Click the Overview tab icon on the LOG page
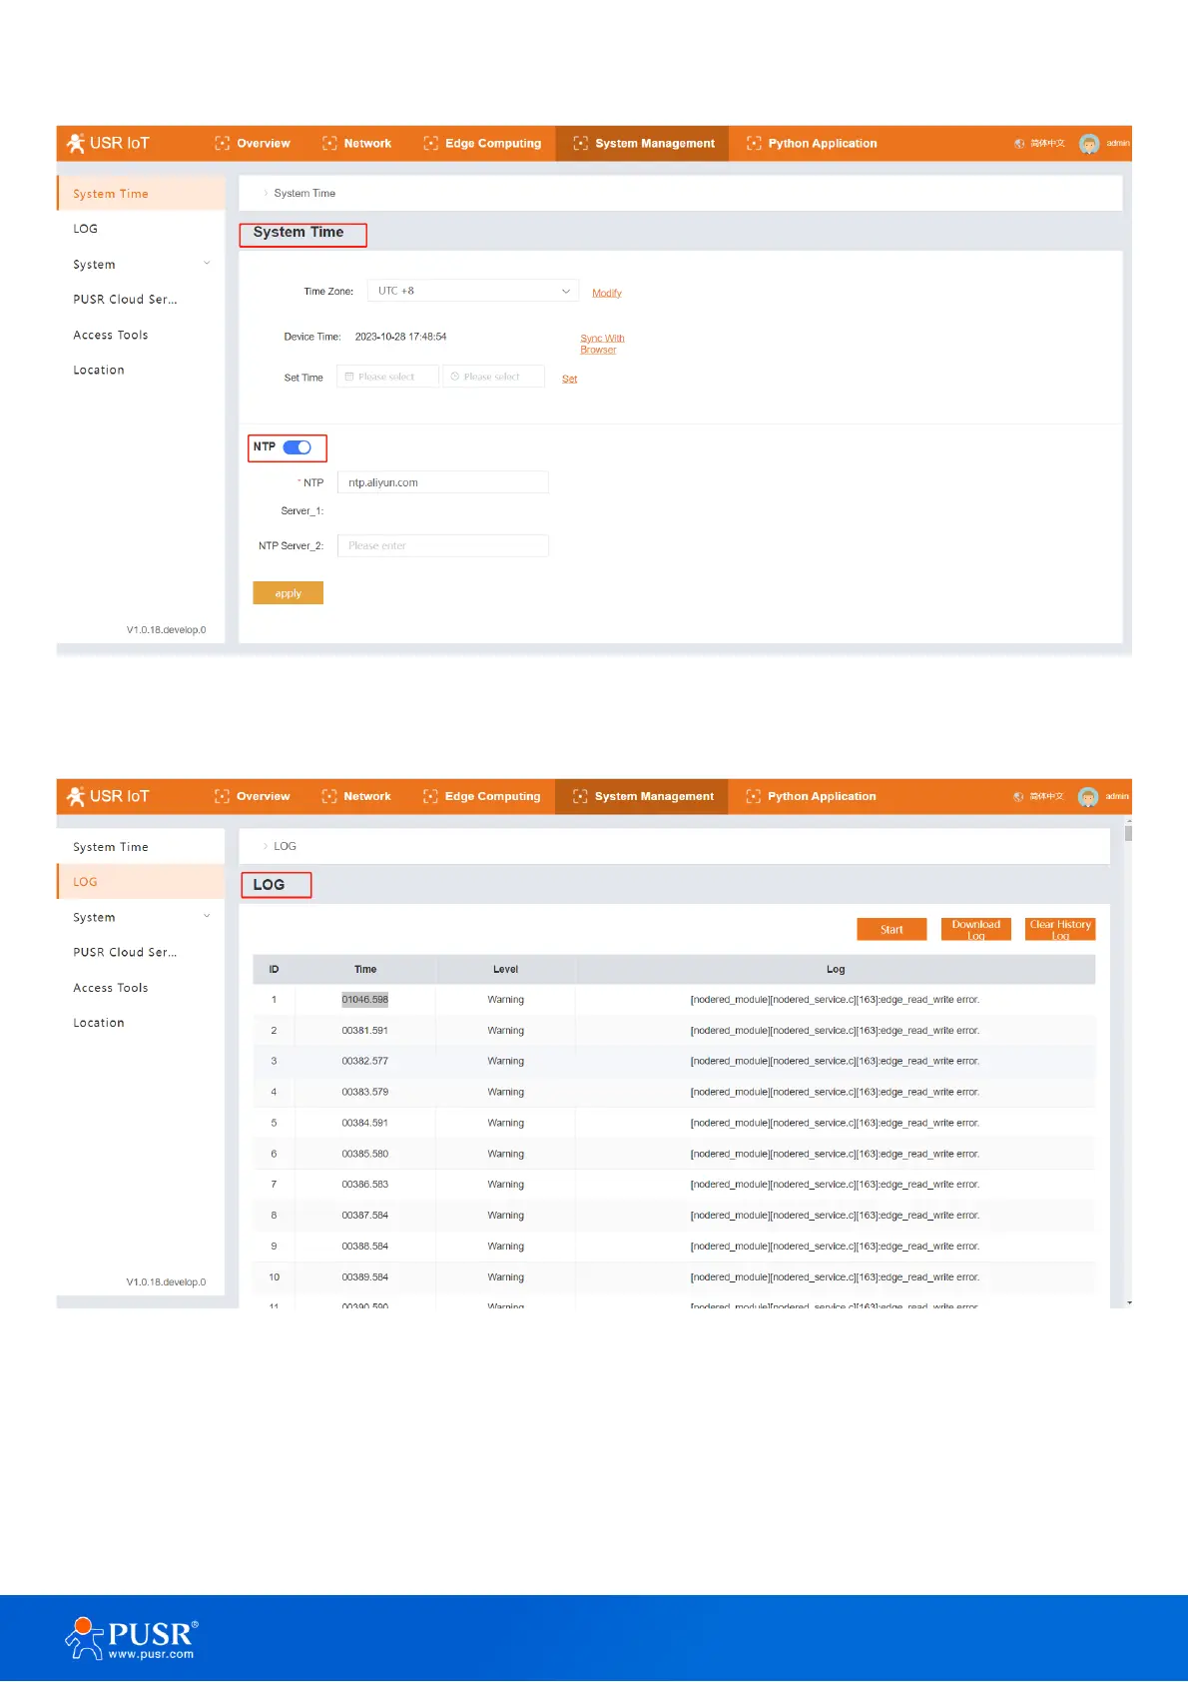 pyautogui.click(x=222, y=797)
